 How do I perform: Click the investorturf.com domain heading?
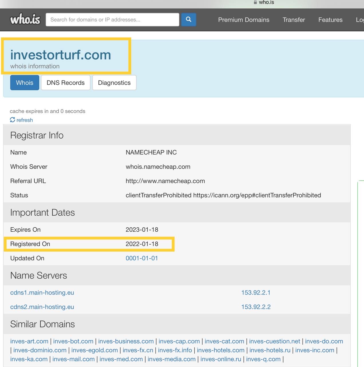click(61, 55)
